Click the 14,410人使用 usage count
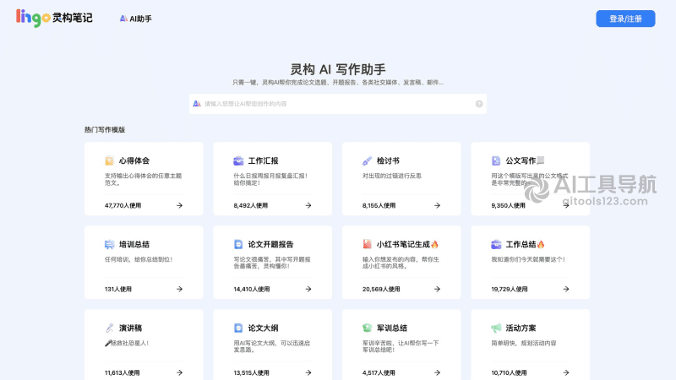This screenshot has height=380, width=676. click(x=252, y=289)
